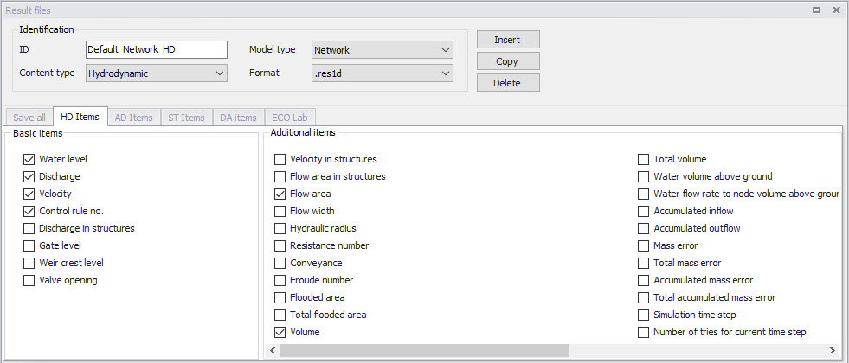The height and width of the screenshot is (363, 849).
Task: Open the ST Items tab
Action: [186, 118]
